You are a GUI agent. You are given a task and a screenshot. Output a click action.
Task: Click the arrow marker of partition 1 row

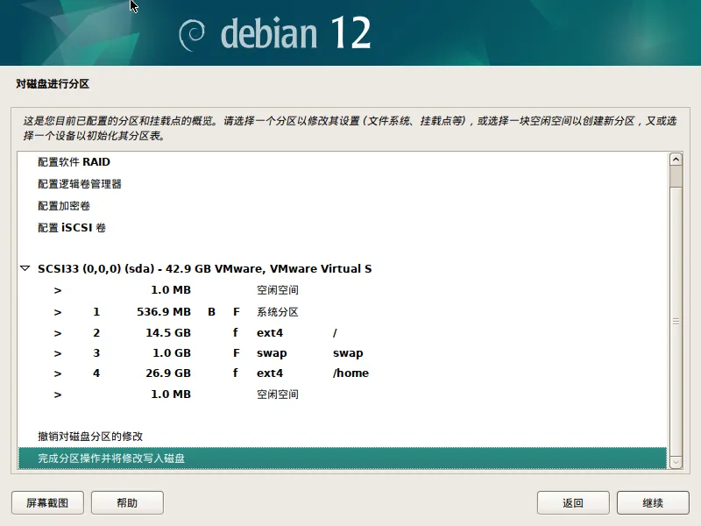58,312
